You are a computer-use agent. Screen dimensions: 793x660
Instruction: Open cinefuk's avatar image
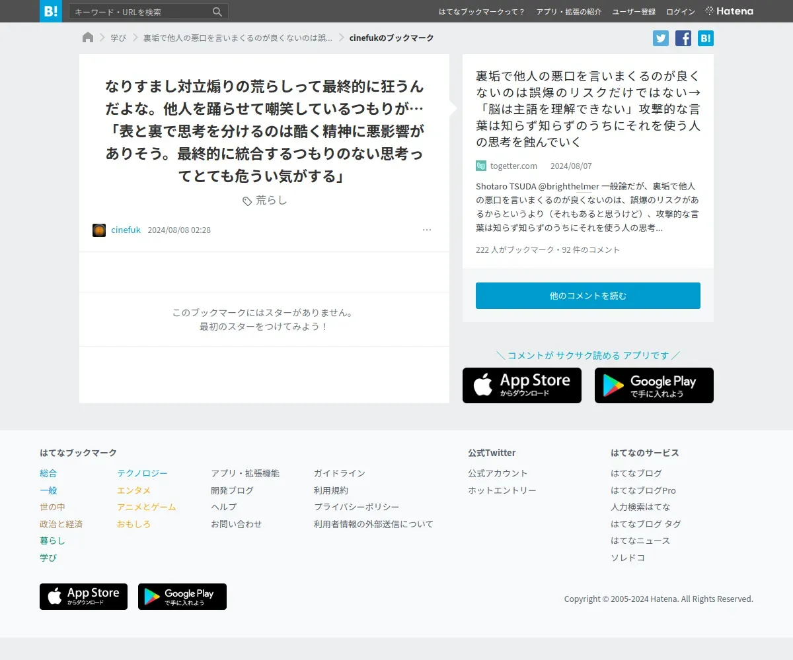coord(99,230)
